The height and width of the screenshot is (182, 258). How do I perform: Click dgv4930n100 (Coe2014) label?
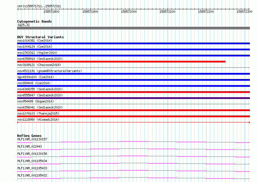36,77
